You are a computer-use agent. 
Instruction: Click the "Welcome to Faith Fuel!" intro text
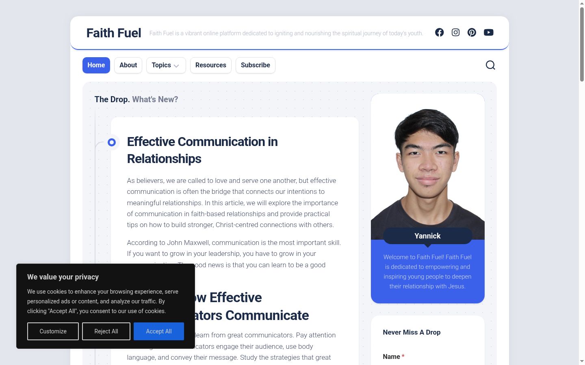pyautogui.click(x=427, y=272)
